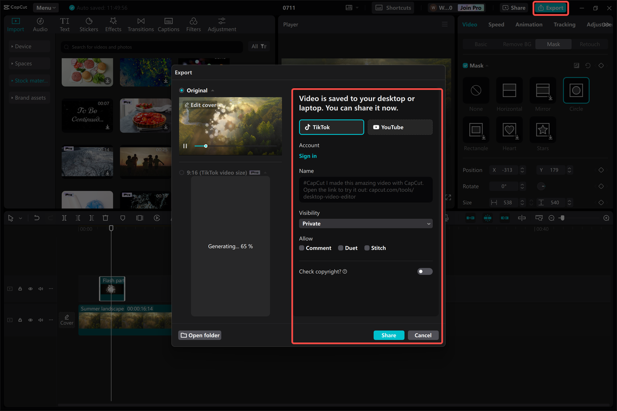Open the All filter dropdown

click(259, 47)
